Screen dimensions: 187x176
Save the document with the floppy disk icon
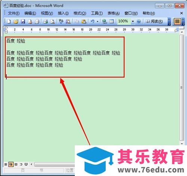point(23,21)
